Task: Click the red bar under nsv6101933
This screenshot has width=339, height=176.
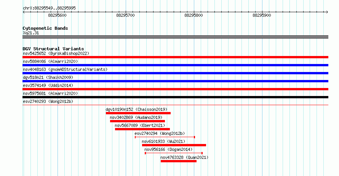Action: click(x=174, y=145)
